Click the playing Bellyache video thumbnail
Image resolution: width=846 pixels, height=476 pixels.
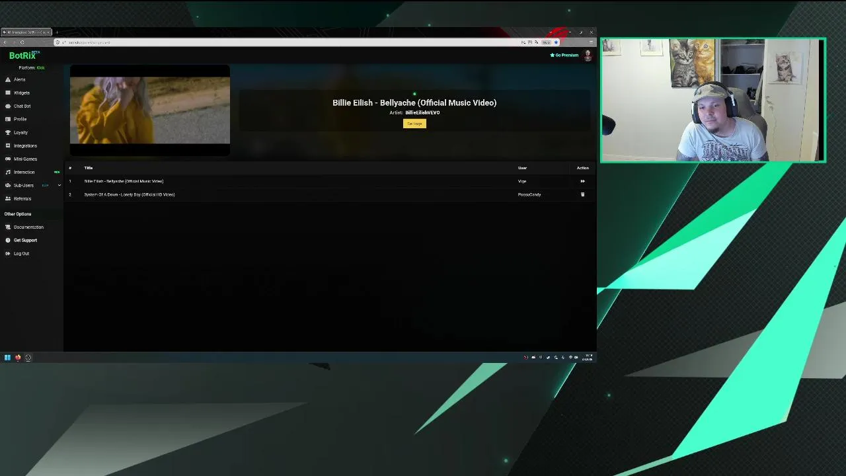point(150,110)
